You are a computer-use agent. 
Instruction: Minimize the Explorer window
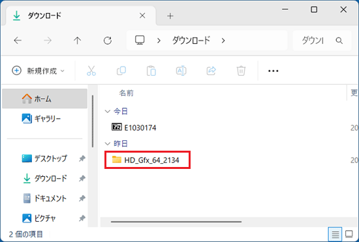pos(285,9)
